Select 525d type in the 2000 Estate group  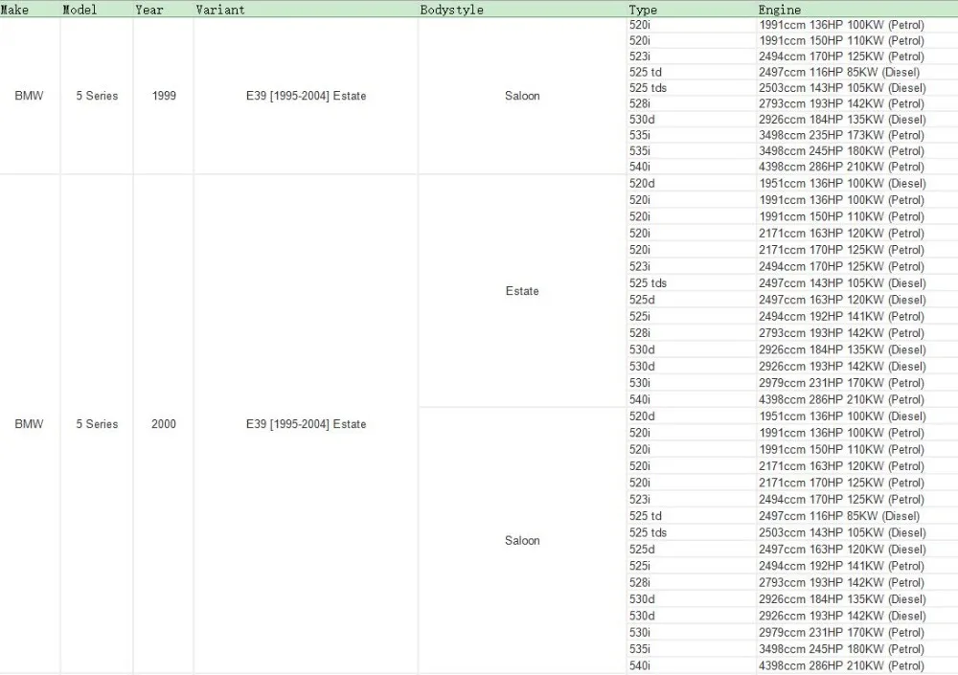coord(642,300)
